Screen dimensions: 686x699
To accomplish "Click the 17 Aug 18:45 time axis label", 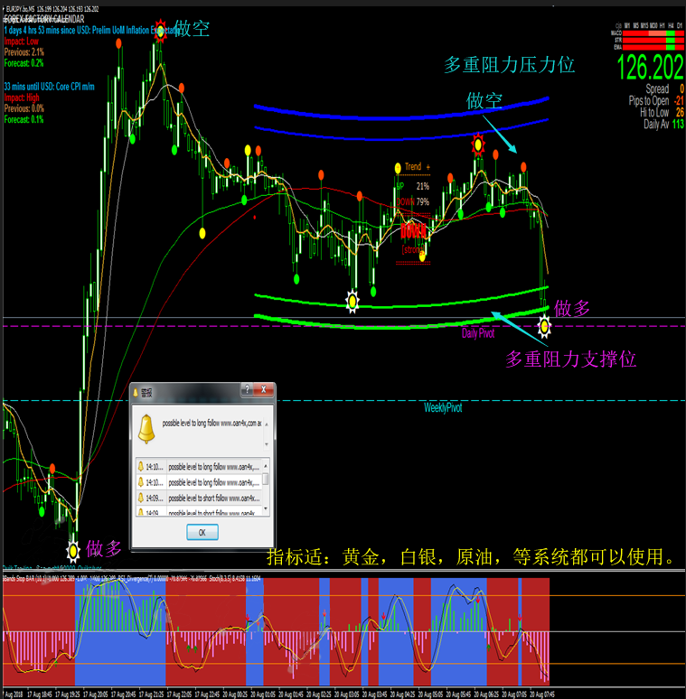I will click(39, 694).
